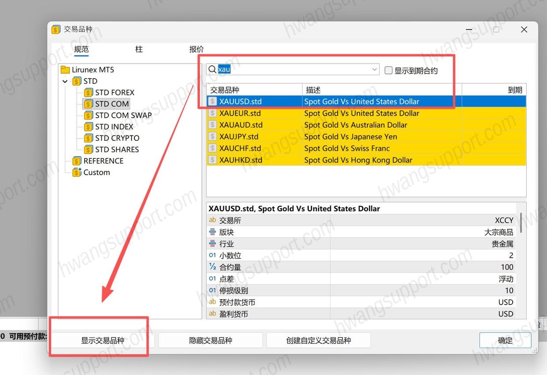
Task: Click the 点差 value 浮动
Action: pyautogui.click(x=506, y=279)
